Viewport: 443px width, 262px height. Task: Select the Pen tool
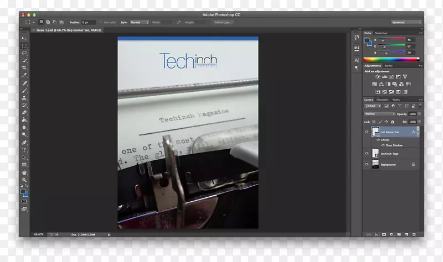24,143
